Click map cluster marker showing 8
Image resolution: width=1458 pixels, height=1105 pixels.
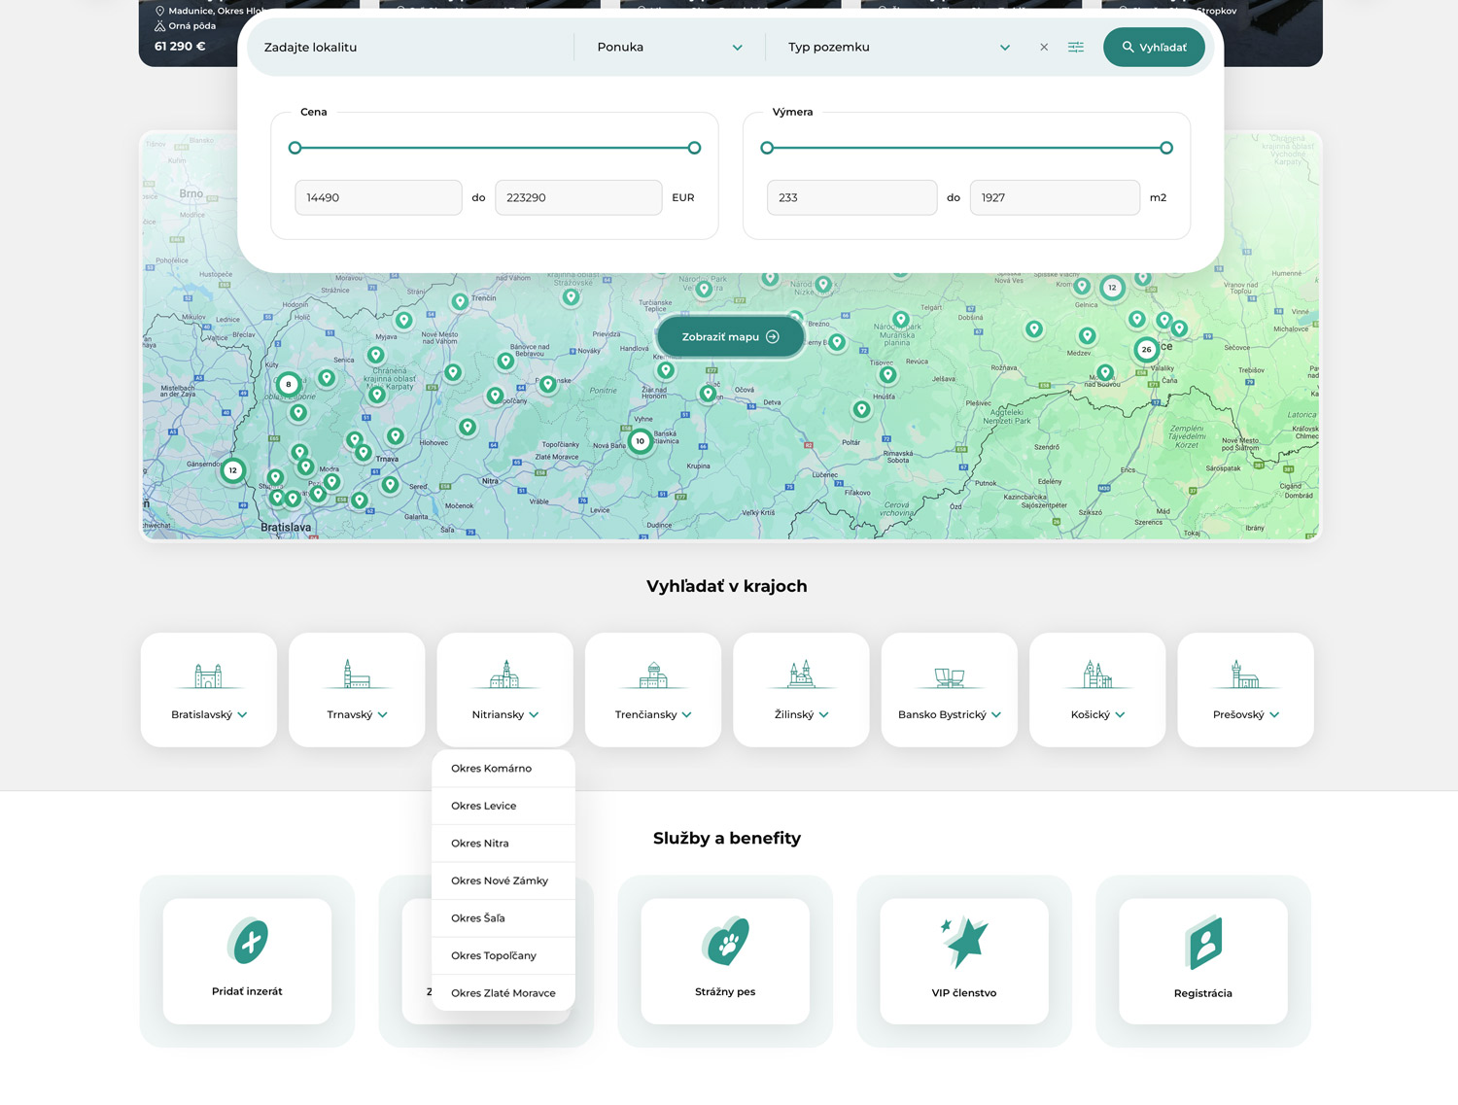pyautogui.click(x=288, y=384)
